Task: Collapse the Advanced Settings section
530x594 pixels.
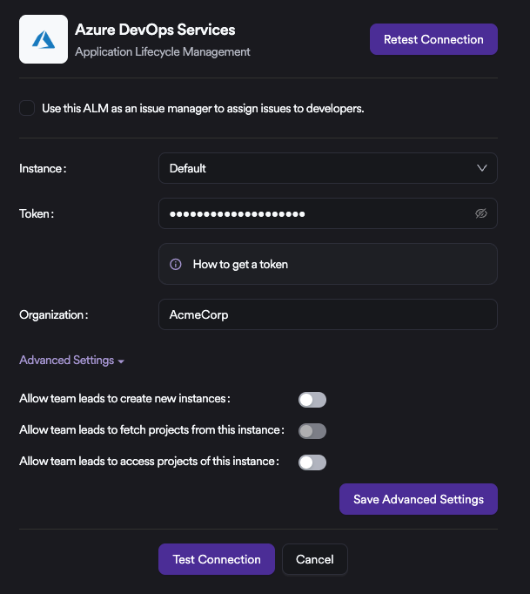Action: [x=71, y=361]
